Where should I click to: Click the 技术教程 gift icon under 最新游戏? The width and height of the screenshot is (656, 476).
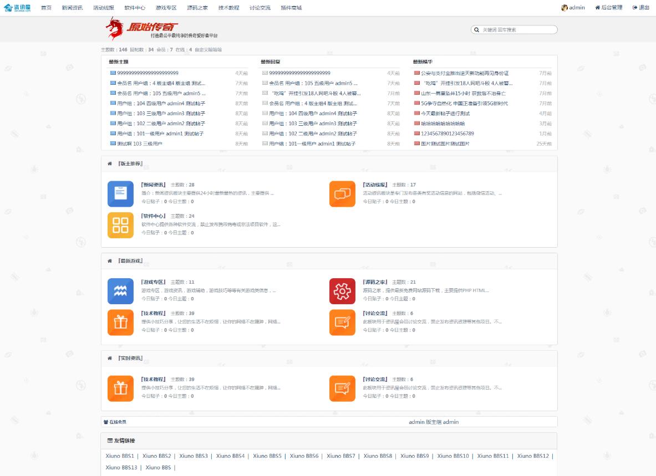[120, 322]
